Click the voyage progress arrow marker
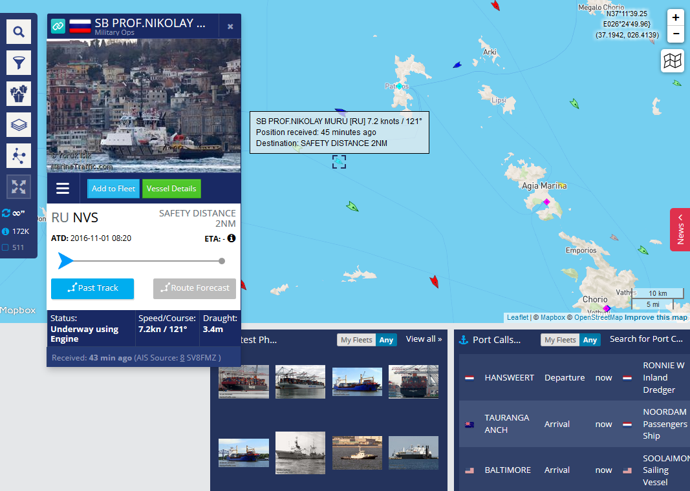The height and width of the screenshot is (491, 690). pos(65,261)
